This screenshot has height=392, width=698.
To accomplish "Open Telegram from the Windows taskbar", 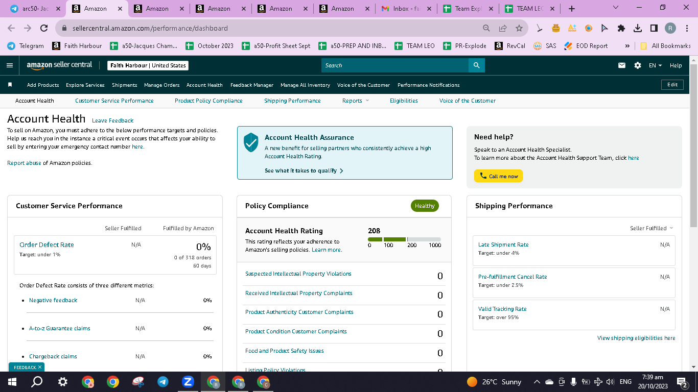I will tap(163, 382).
